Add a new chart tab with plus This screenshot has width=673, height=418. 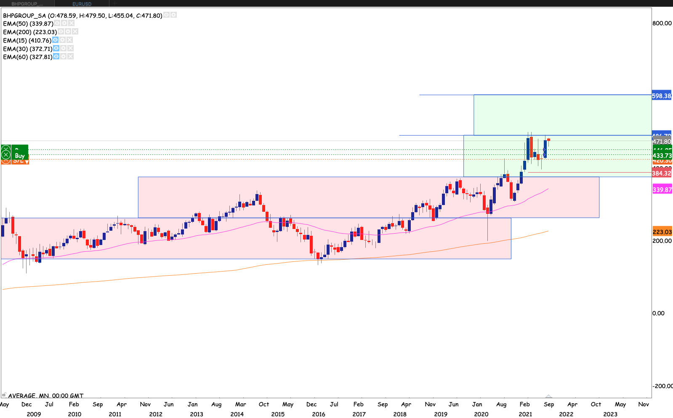click(x=114, y=4)
